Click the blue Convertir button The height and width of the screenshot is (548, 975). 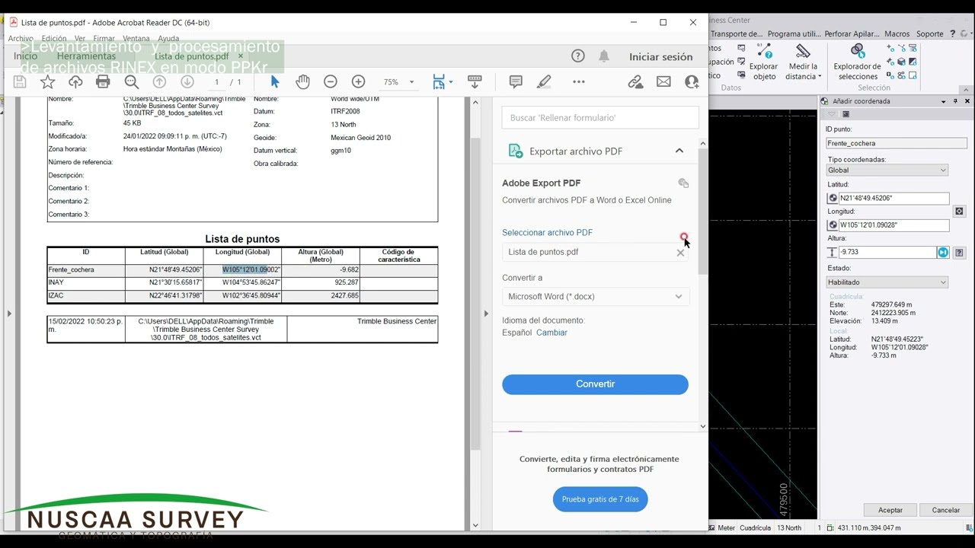[595, 384]
